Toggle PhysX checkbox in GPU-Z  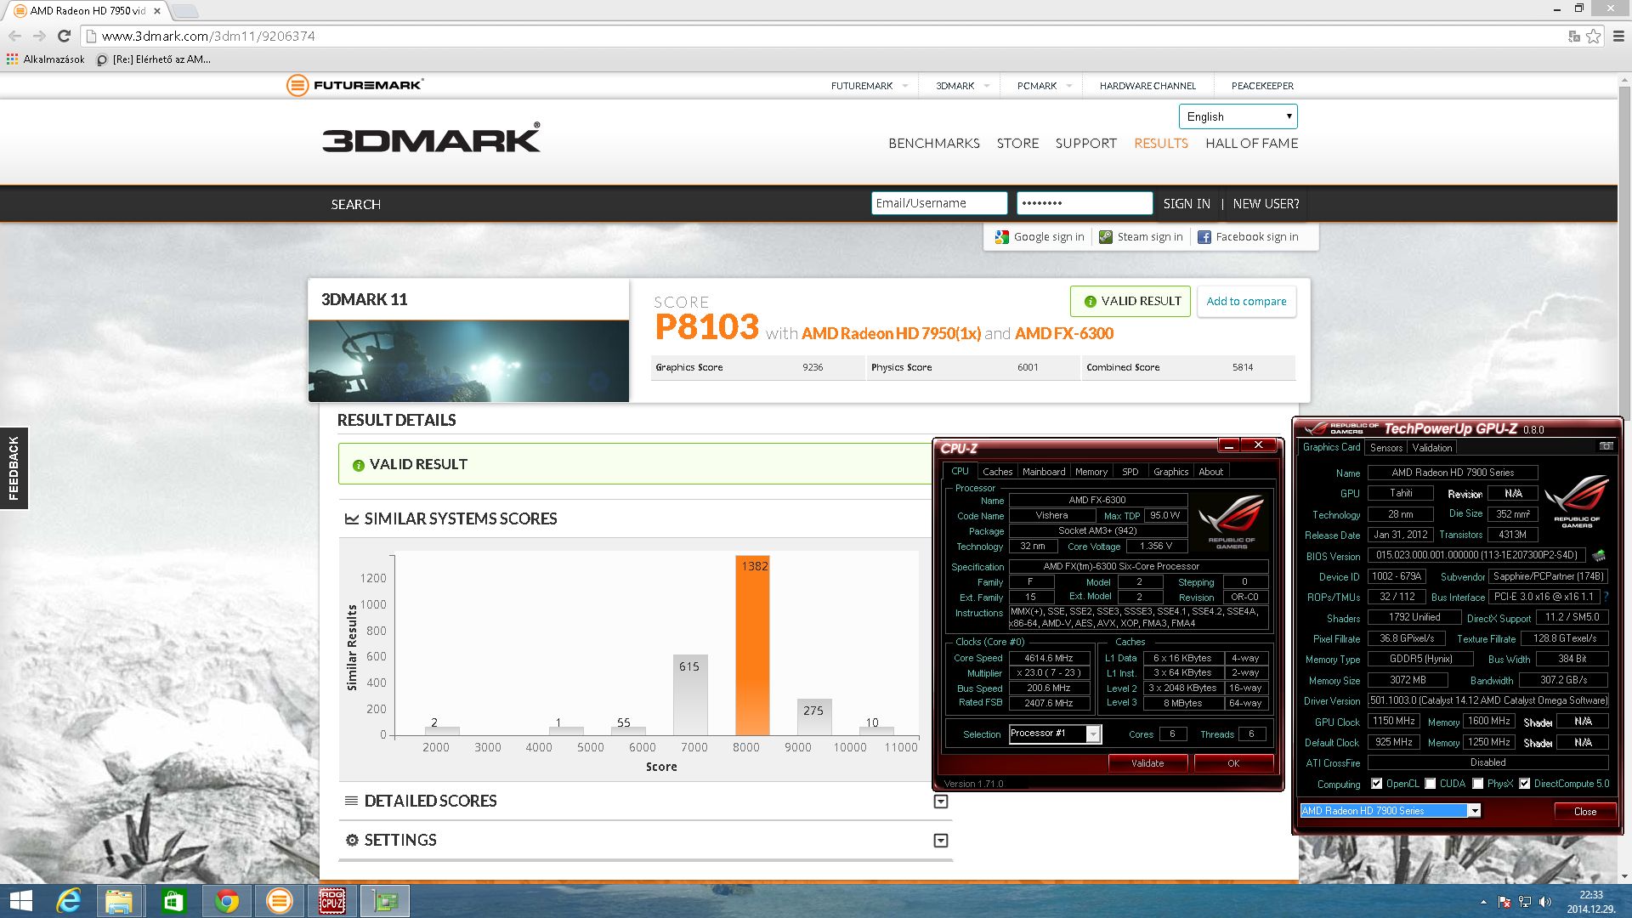[1477, 784]
